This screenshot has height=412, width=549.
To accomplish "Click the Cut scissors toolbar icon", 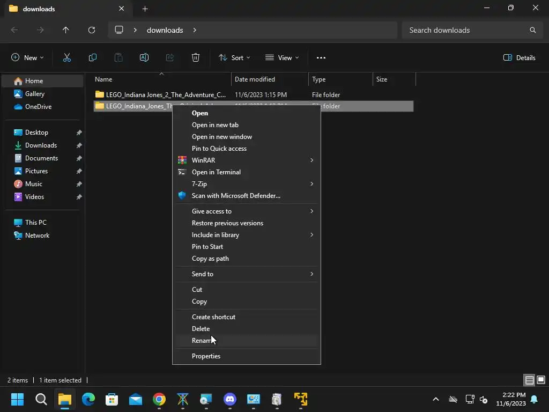I will [66, 58].
